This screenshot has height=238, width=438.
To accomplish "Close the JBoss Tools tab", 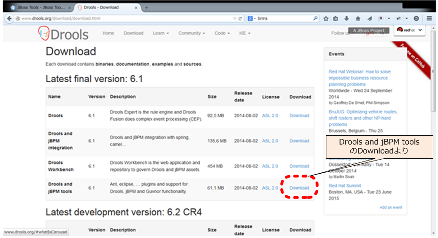I will click(69, 8).
